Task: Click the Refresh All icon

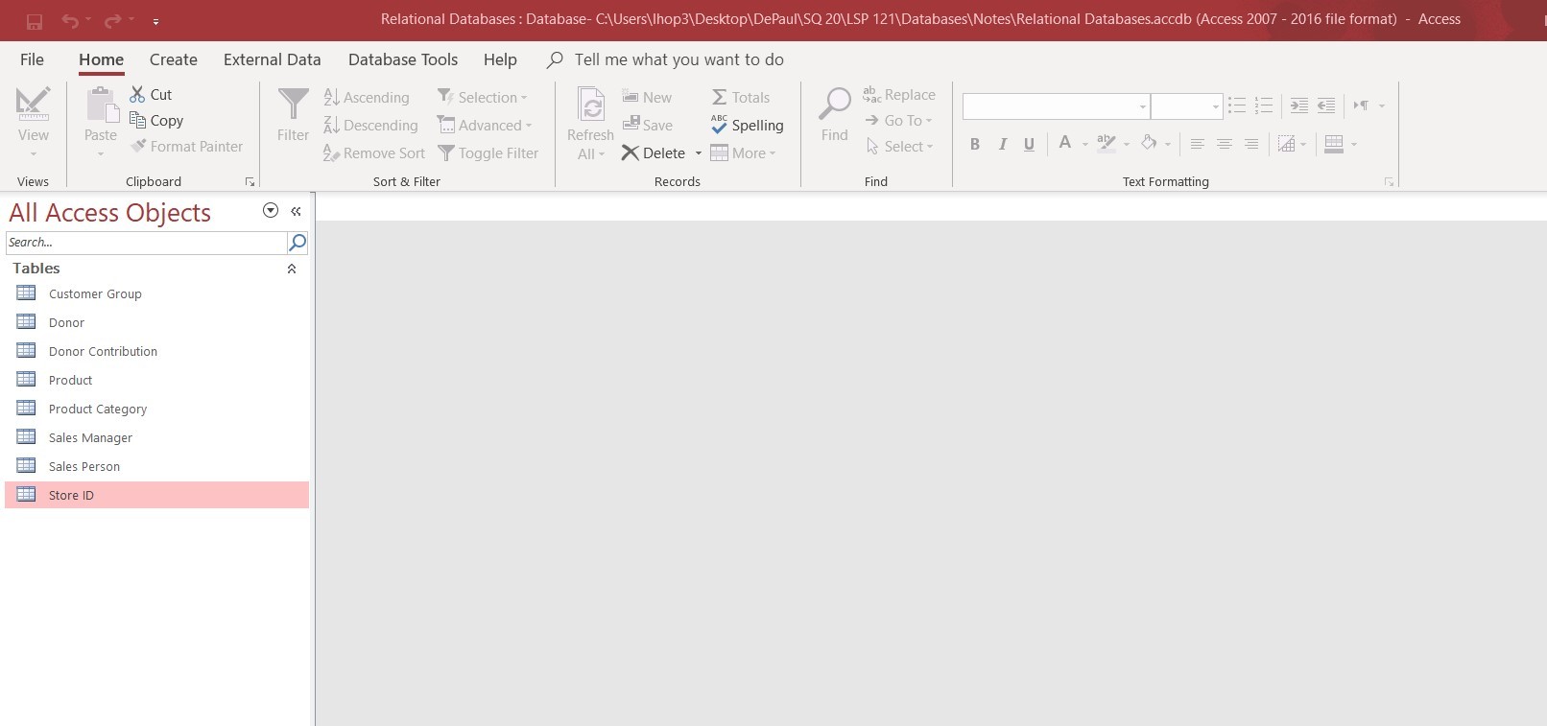Action: pyautogui.click(x=592, y=105)
